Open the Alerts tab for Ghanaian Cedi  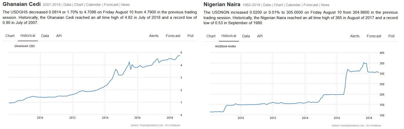pyautogui.click(x=154, y=36)
